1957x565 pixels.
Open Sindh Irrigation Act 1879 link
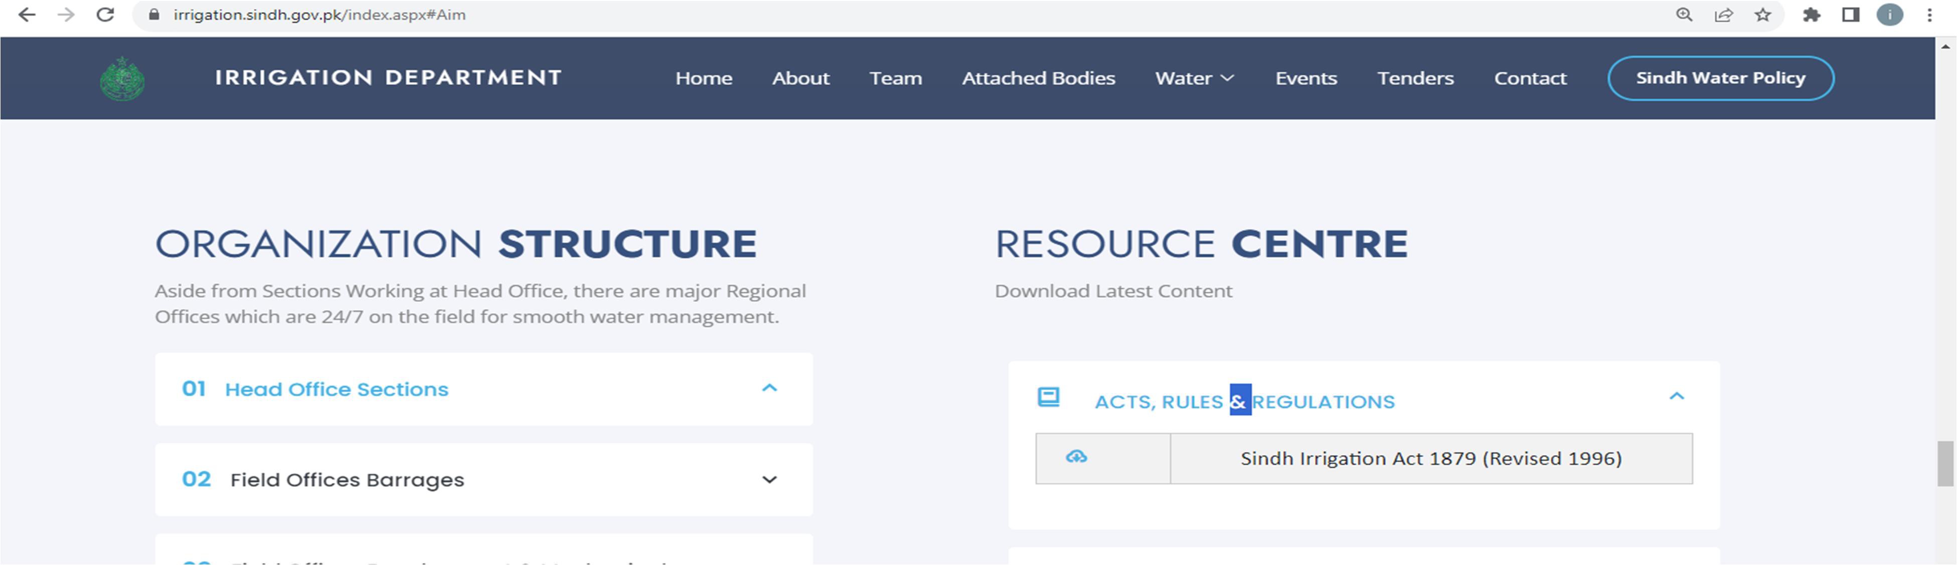[1430, 459]
